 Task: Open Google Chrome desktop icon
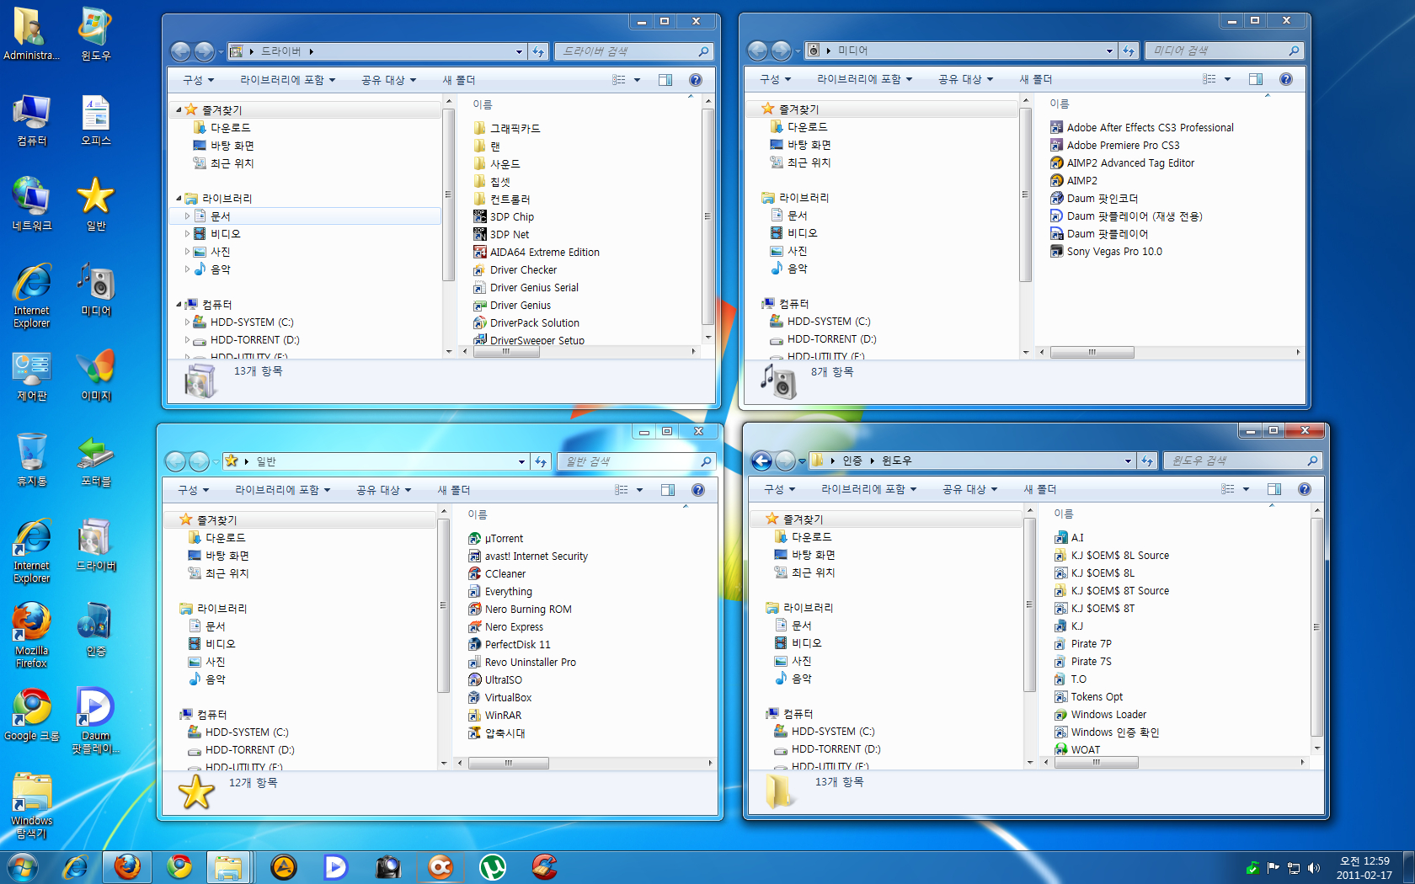[x=31, y=715]
